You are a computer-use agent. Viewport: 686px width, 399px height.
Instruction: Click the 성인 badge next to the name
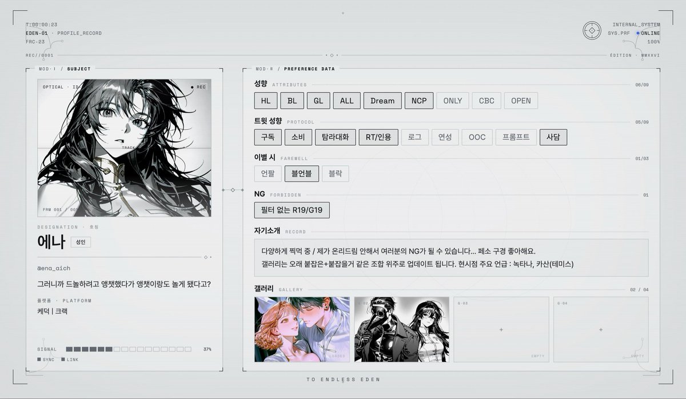[x=81, y=242]
